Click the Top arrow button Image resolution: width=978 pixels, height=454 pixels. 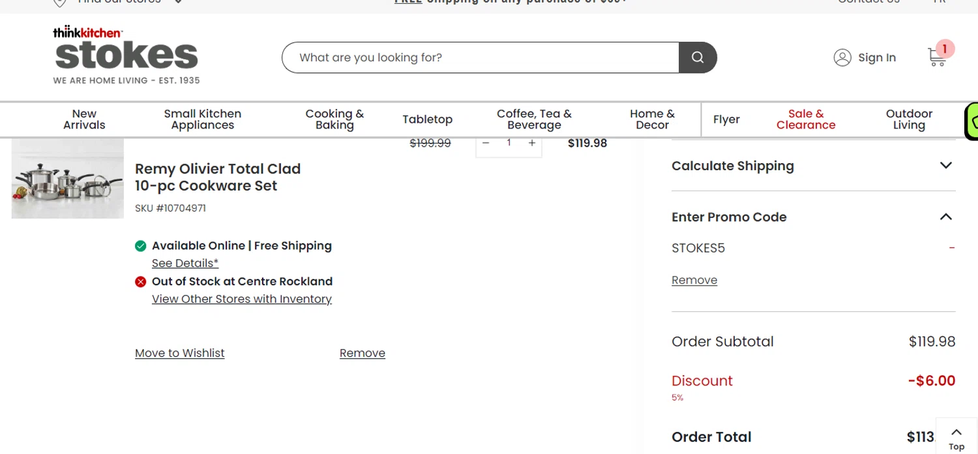pyautogui.click(x=956, y=436)
